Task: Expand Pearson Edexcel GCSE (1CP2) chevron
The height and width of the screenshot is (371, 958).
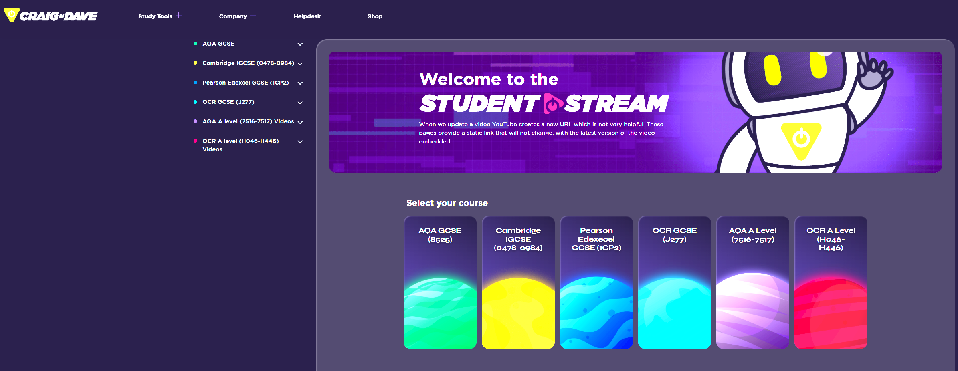Action: pyautogui.click(x=300, y=83)
